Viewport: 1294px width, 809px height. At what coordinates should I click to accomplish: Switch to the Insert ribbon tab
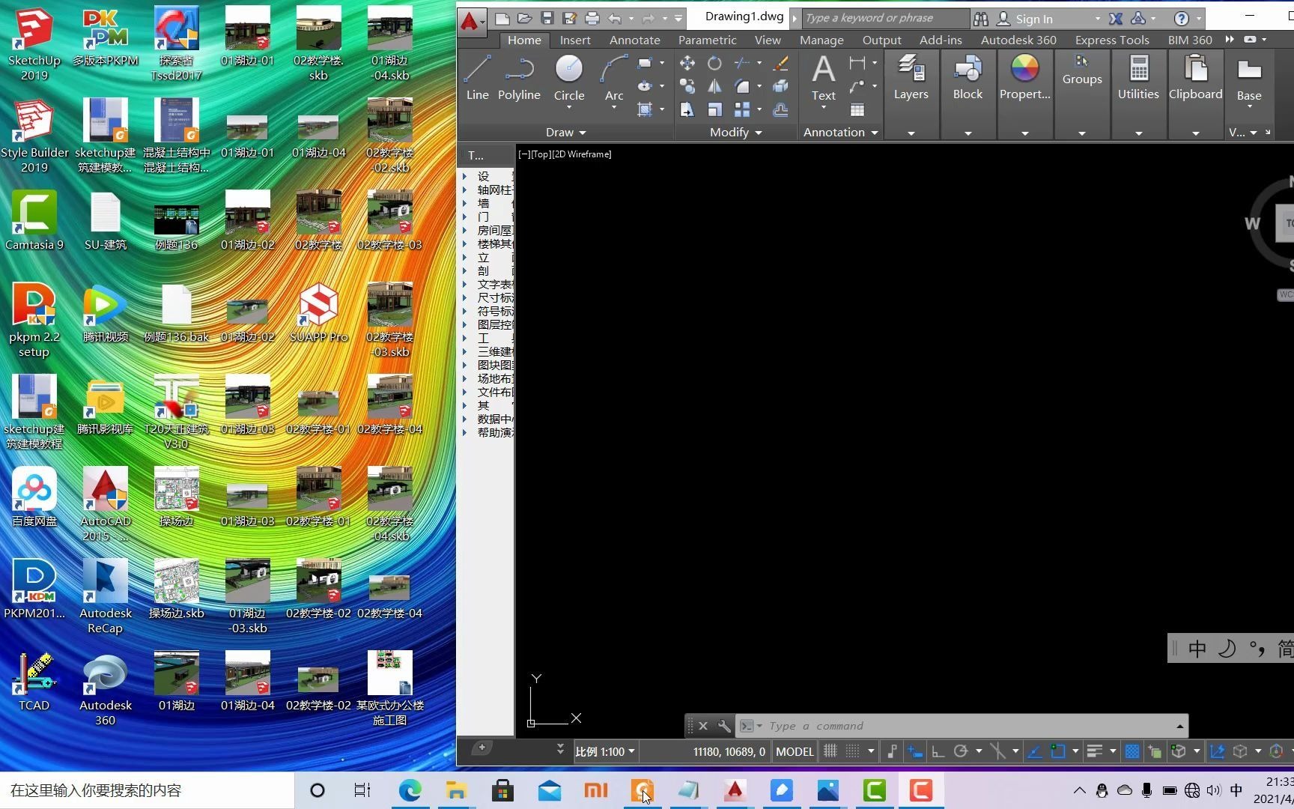pyautogui.click(x=575, y=40)
